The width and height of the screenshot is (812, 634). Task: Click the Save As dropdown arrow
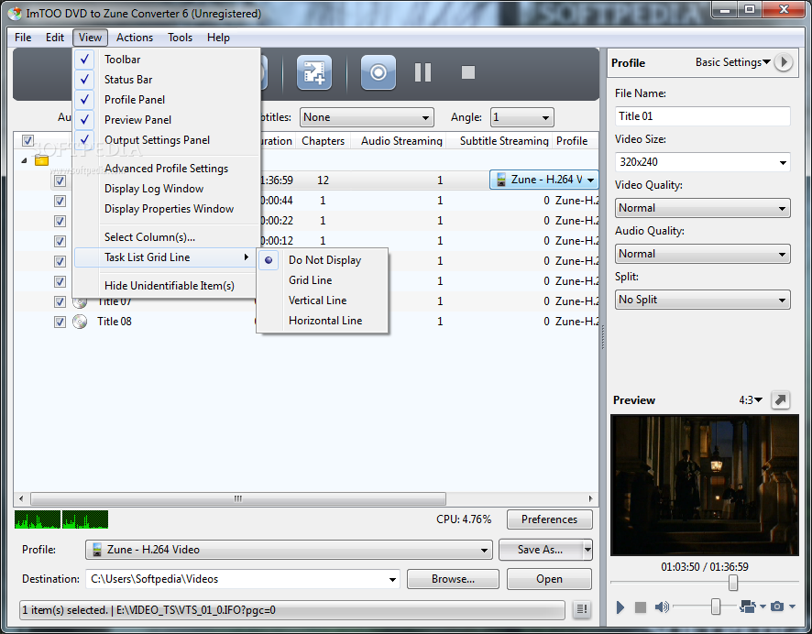tap(587, 550)
